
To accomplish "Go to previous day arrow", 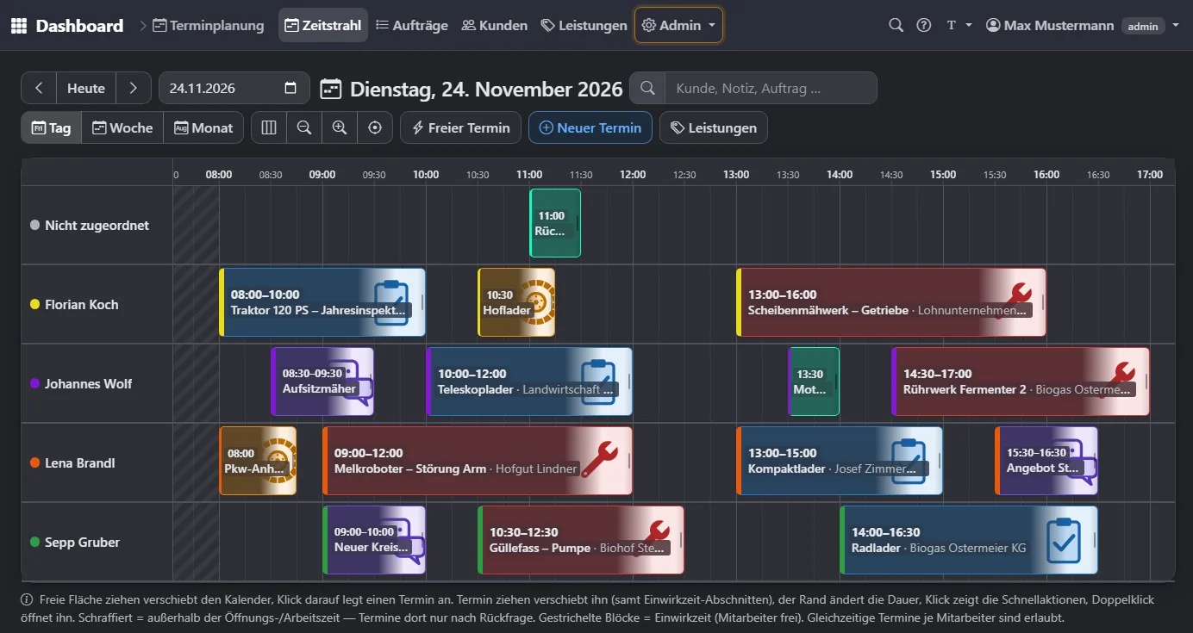I will tap(39, 88).
